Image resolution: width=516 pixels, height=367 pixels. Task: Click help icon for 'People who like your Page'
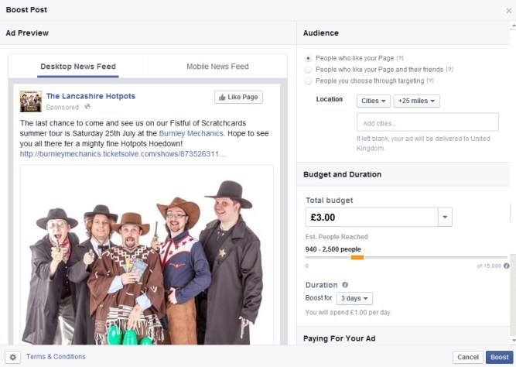point(400,58)
